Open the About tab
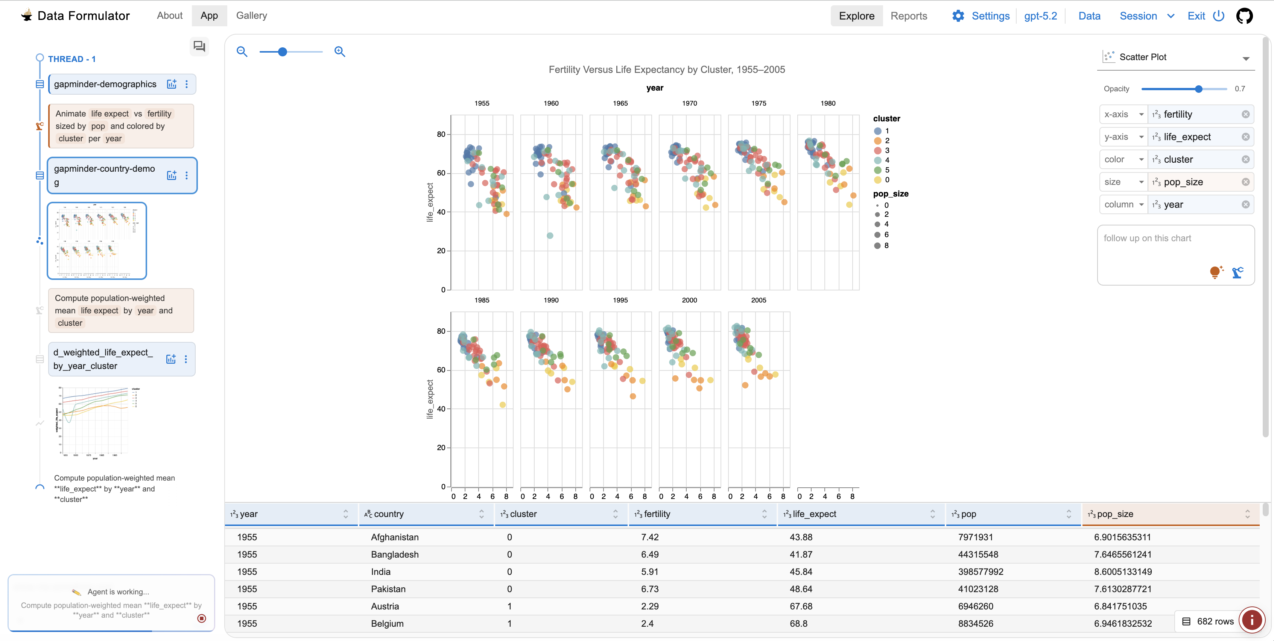1274x641 pixels. point(170,15)
